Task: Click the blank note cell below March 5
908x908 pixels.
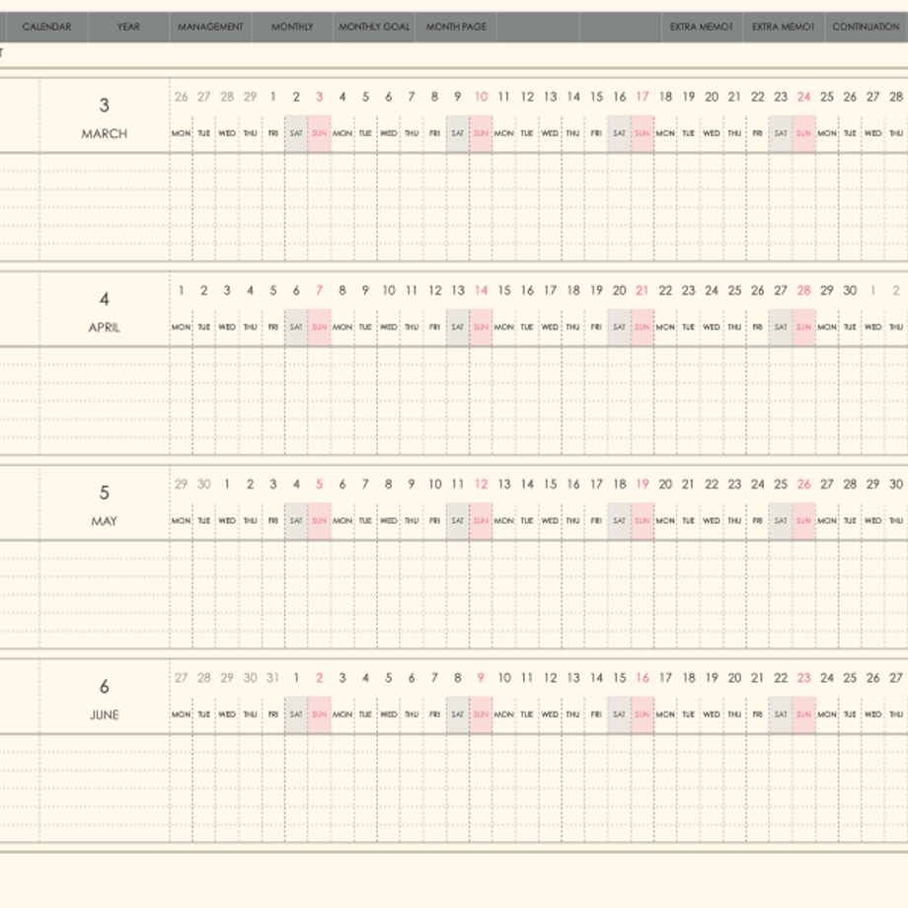Action: (x=365, y=207)
